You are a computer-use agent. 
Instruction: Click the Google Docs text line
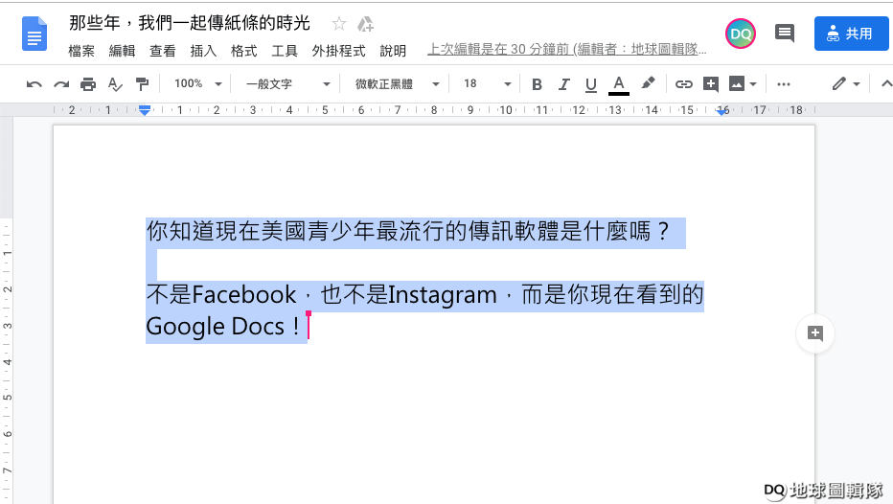(223, 327)
